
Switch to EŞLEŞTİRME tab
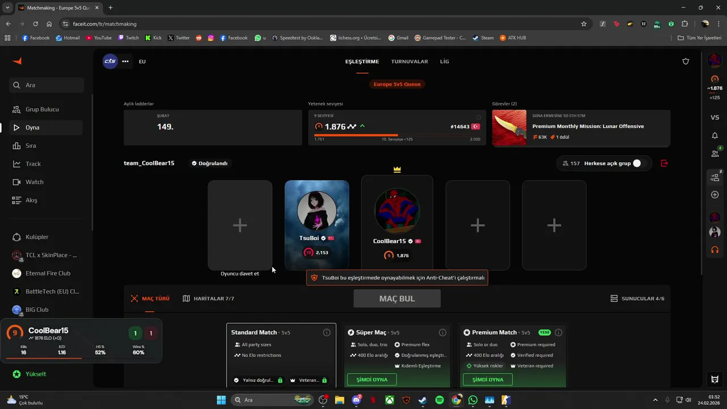(362, 61)
